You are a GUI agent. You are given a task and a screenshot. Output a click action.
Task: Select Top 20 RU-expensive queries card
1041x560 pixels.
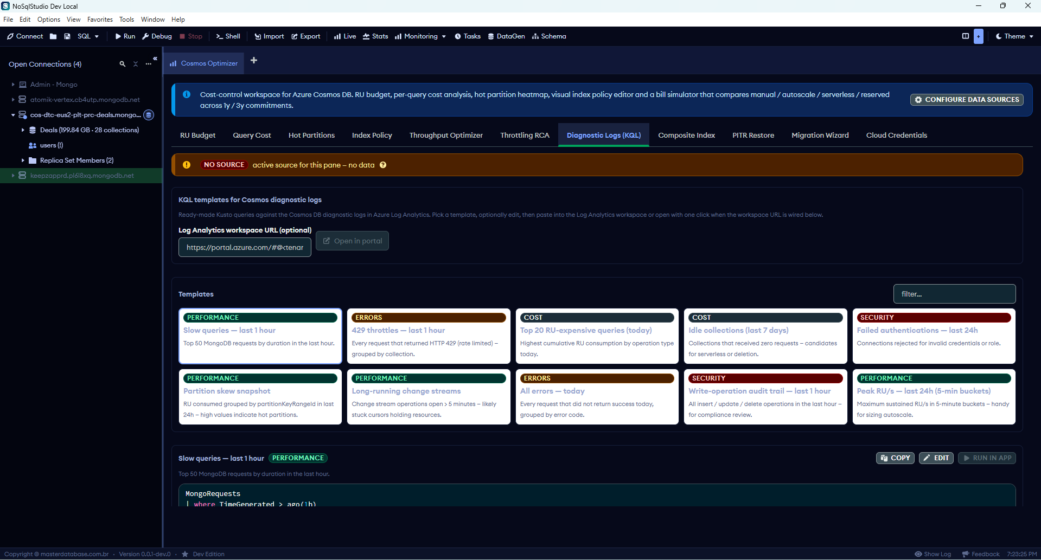pyautogui.click(x=597, y=336)
